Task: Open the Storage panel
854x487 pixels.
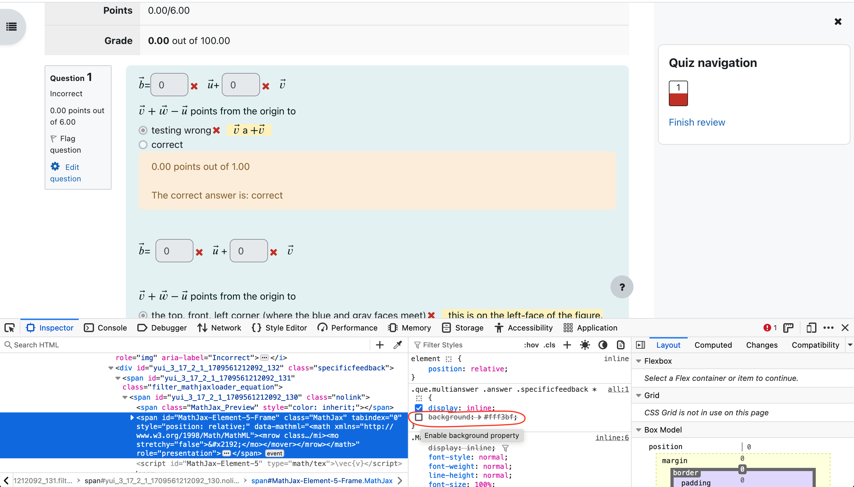Action: 463,328
